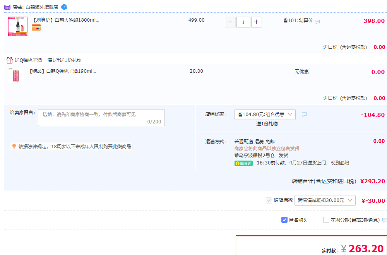Viewport: 387px width, 255px height.
Task: Open the 跨店满减抵扣30.00元 dropdown
Action: 325,200
